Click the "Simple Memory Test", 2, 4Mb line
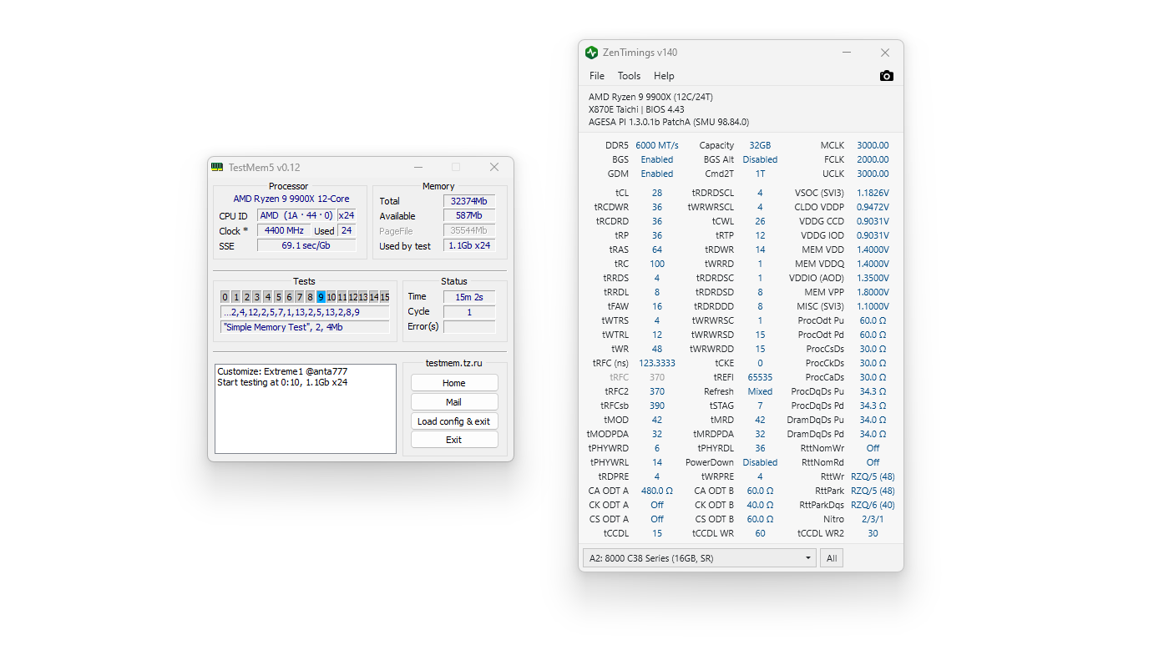 tap(305, 327)
